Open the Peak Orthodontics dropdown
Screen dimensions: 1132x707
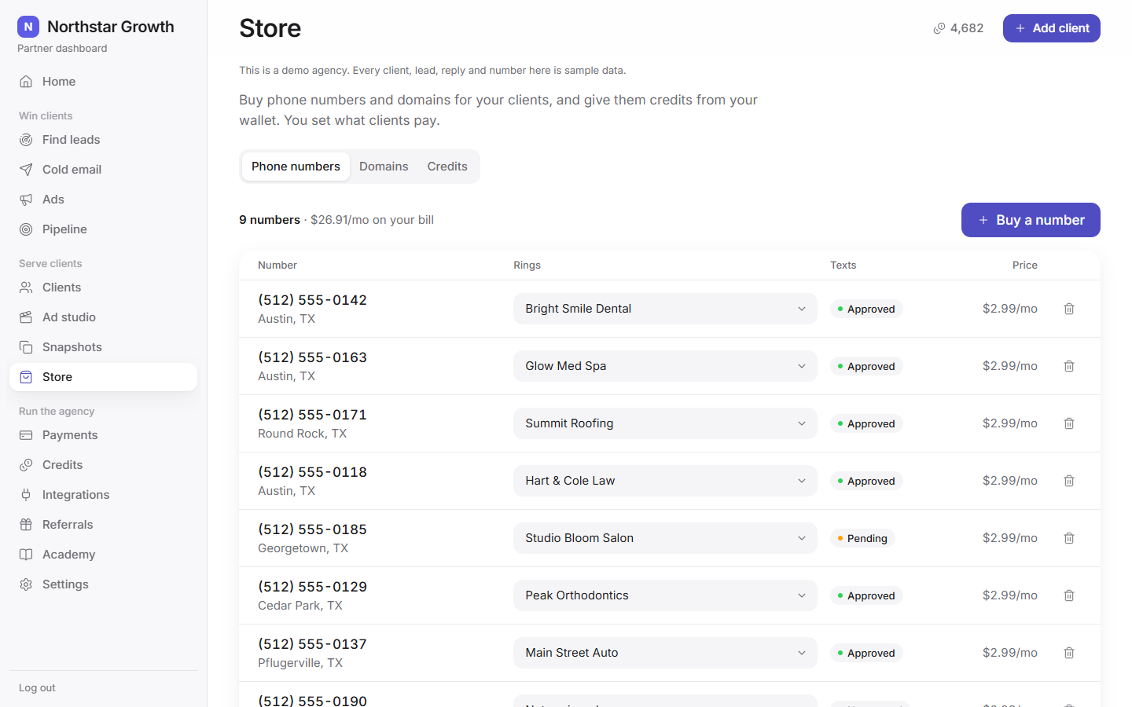click(x=665, y=595)
